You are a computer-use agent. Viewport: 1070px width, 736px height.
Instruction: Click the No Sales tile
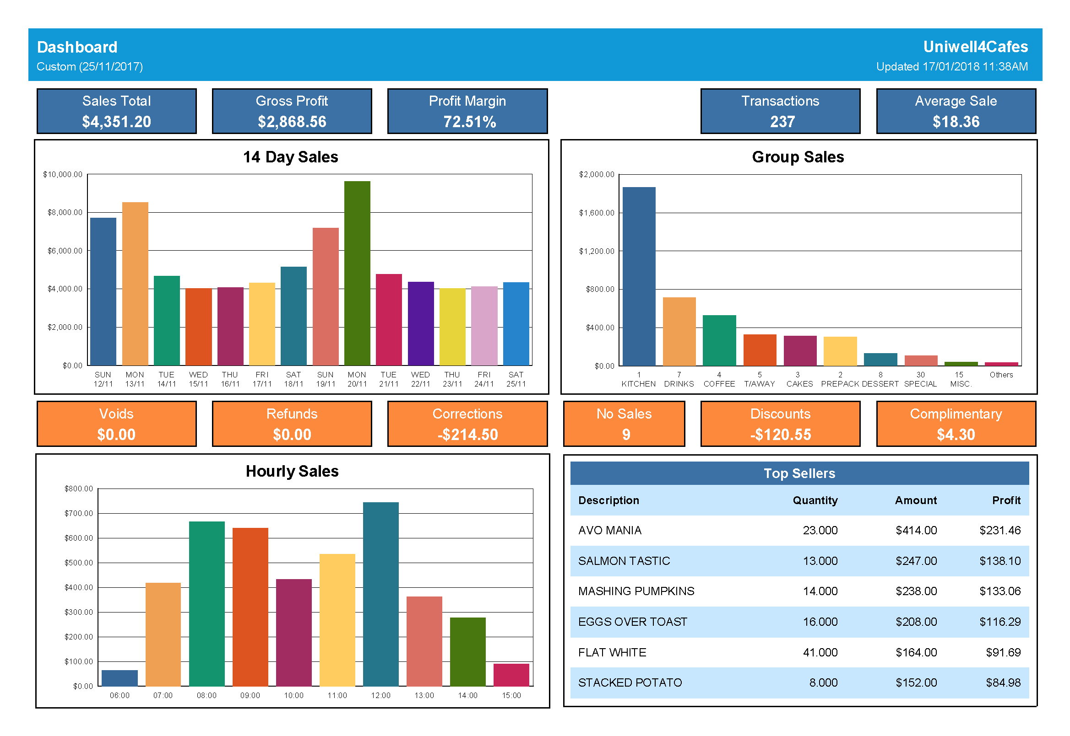click(x=624, y=424)
